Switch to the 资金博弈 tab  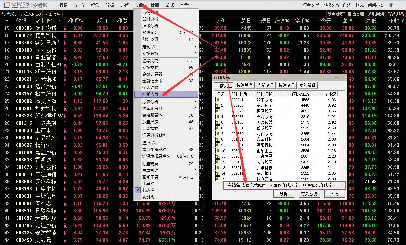52,14
